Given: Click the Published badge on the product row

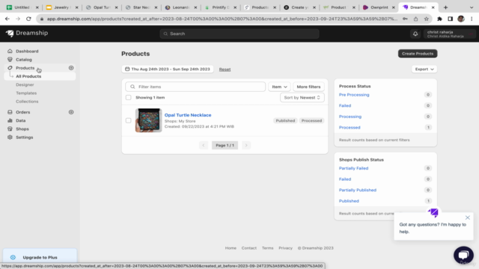Looking at the screenshot, I should [x=285, y=121].
